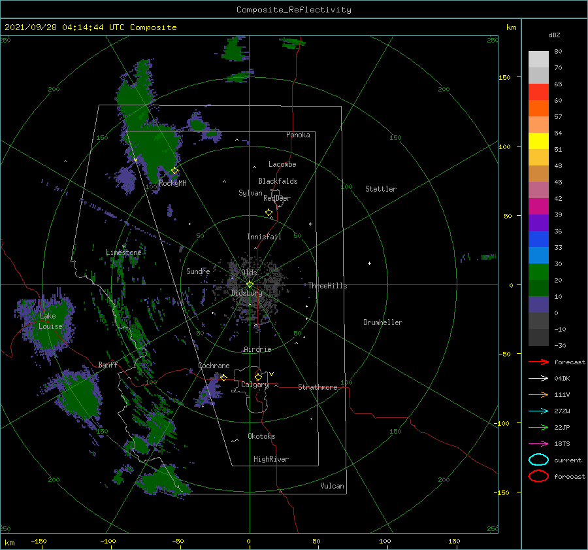This screenshot has height=550, width=588.
Task: Click the cyan 27ZW arrow icon
Action: point(538,411)
